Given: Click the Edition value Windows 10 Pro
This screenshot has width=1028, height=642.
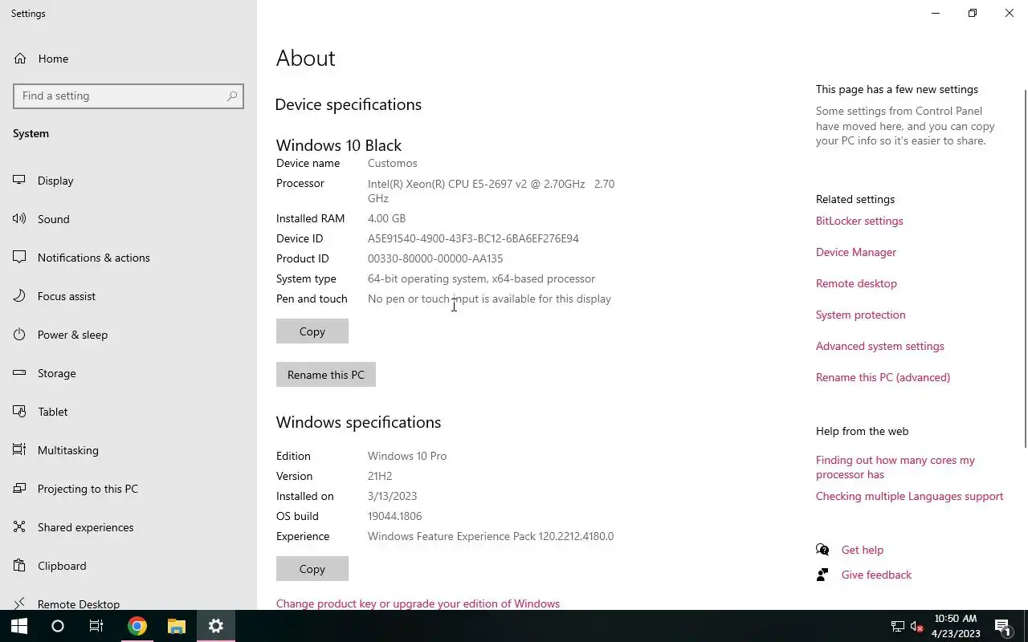Looking at the screenshot, I should (407, 456).
